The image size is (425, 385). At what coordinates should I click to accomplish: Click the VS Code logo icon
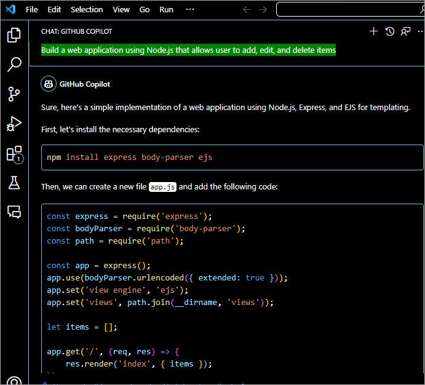12,9
